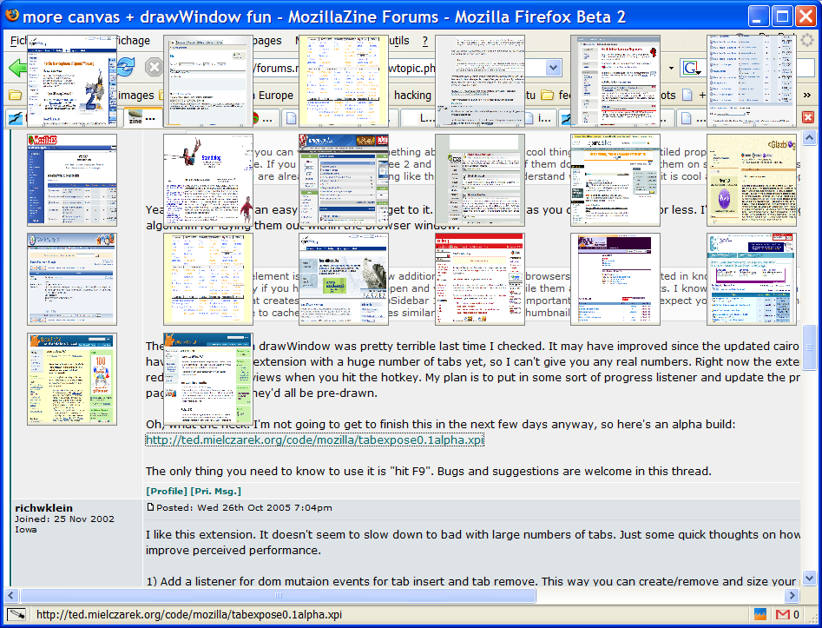Select the thumbnail with the snowy owl photo
The height and width of the screenshot is (628, 822).
click(x=344, y=279)
